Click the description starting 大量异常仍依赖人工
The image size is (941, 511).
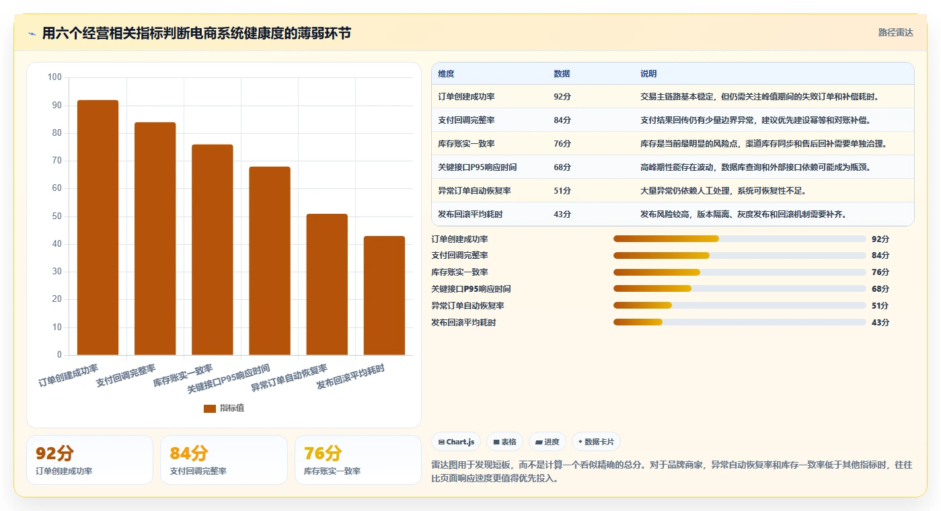pos(723,191)
